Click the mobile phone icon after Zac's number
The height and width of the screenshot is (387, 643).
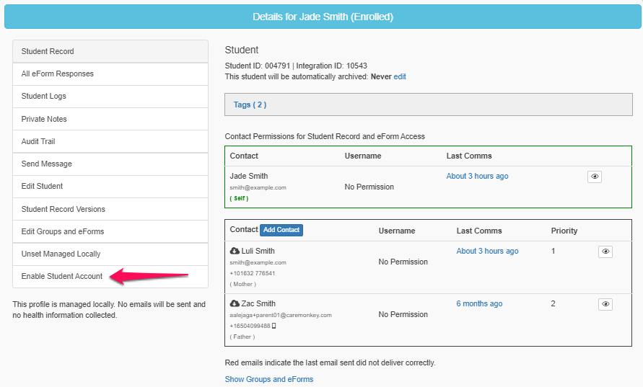pyautogui.click(x=274, y=326)
